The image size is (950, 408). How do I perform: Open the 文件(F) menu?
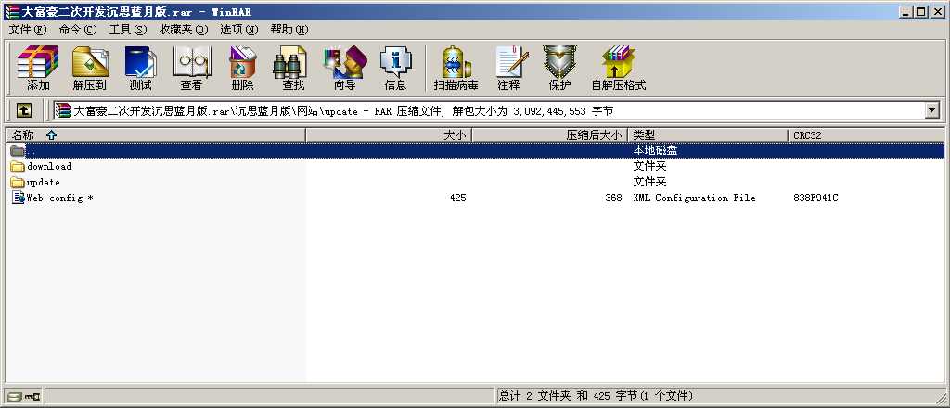[x=28, y=30]
